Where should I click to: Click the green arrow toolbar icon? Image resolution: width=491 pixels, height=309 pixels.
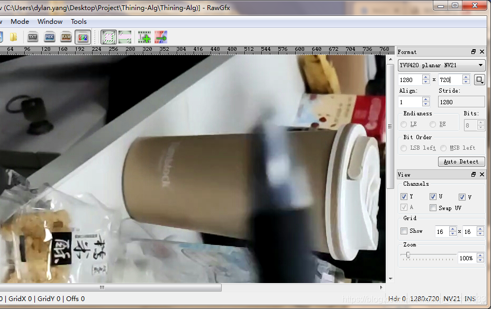click(x=161, y=37)
